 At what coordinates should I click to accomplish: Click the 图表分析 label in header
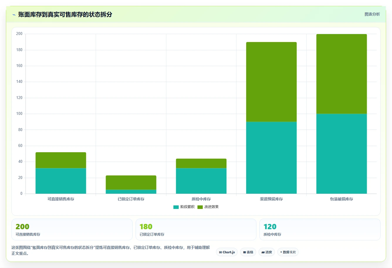(372, 14)
